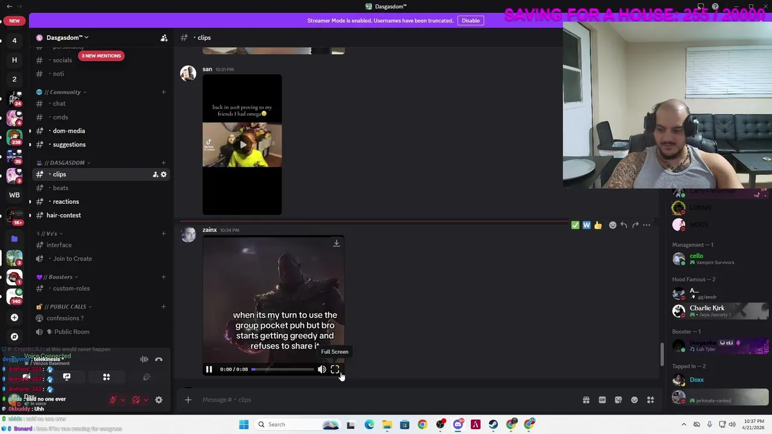The height and width of the screenshot is (434, 772).
Task: Open the reactions channel
Action: (x=101, y=201)
